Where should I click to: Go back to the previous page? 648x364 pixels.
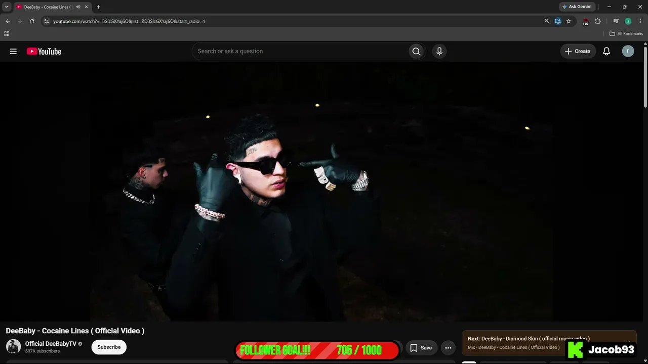8,21
